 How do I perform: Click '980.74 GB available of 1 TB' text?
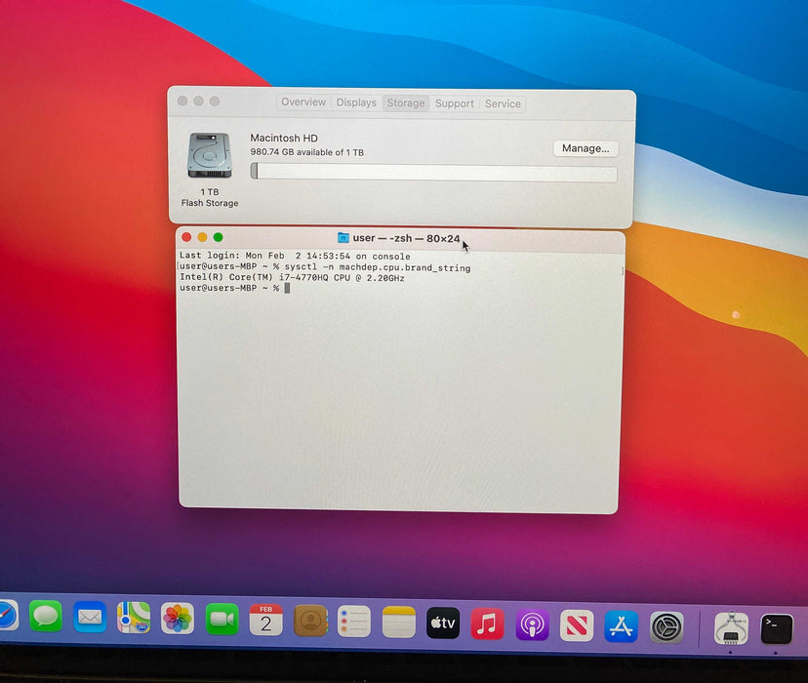pyautogui.click(x=307, y=152)
